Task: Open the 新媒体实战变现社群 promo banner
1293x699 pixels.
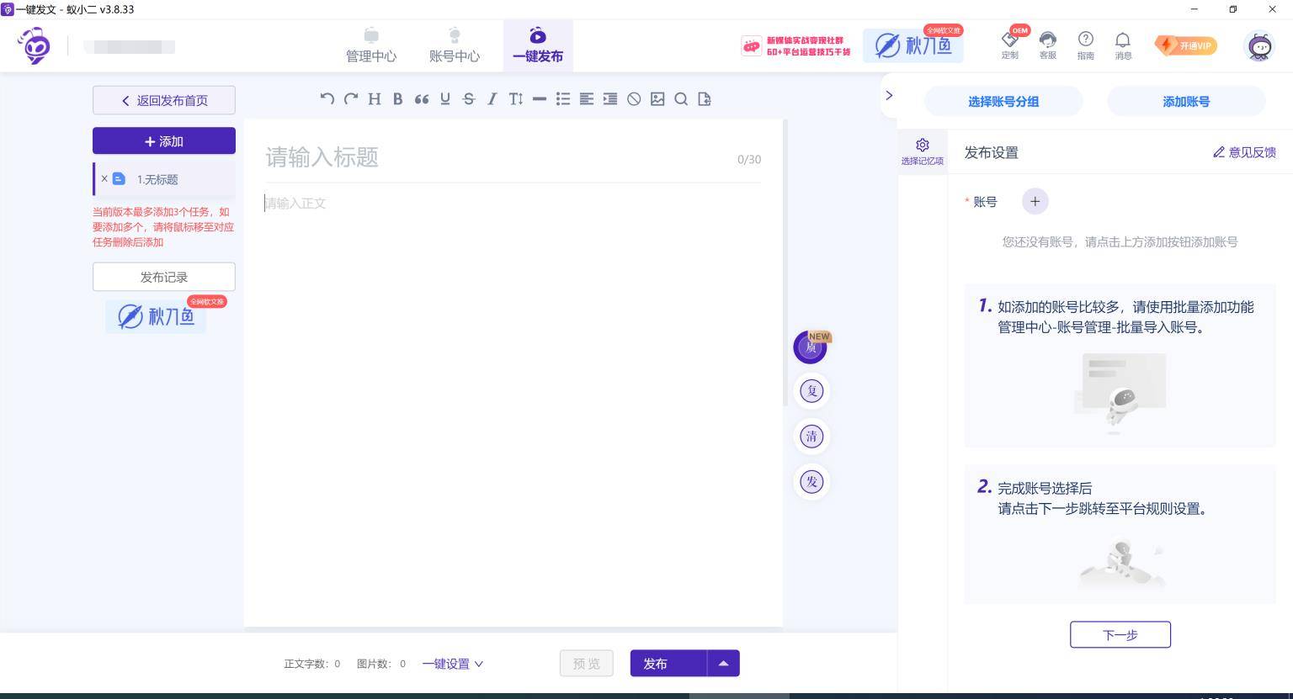Action: [796, 45]
